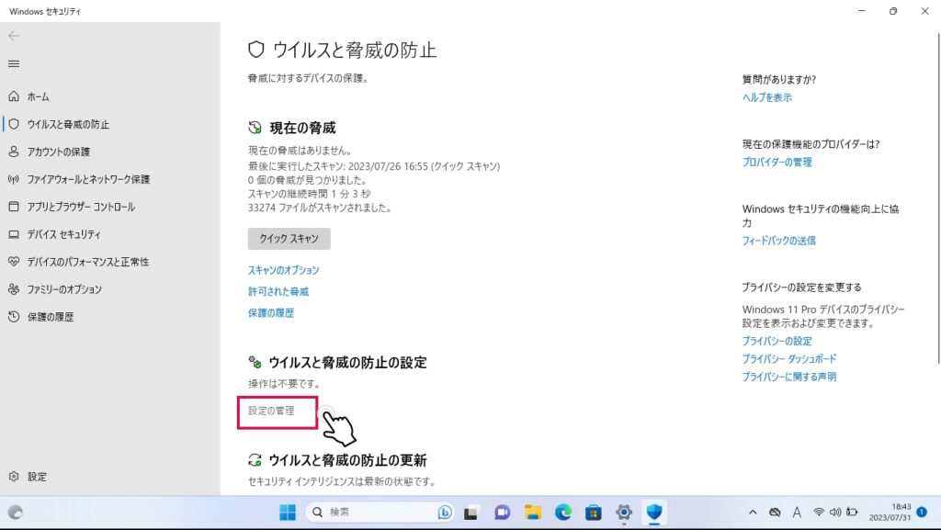The width and height of the screenshot is (941, 530).
Task: Click the 設定の管理 link
Action: coord(271,411)
